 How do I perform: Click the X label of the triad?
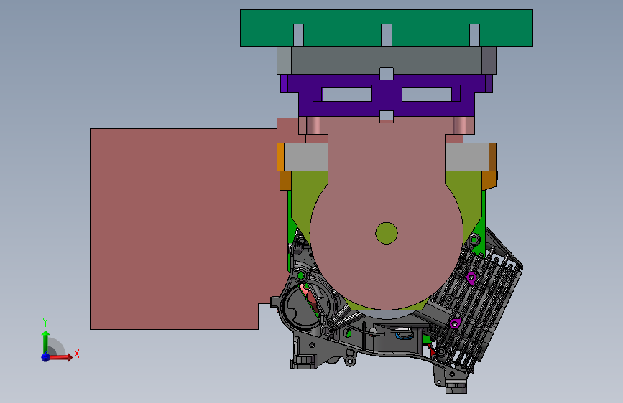77,354
